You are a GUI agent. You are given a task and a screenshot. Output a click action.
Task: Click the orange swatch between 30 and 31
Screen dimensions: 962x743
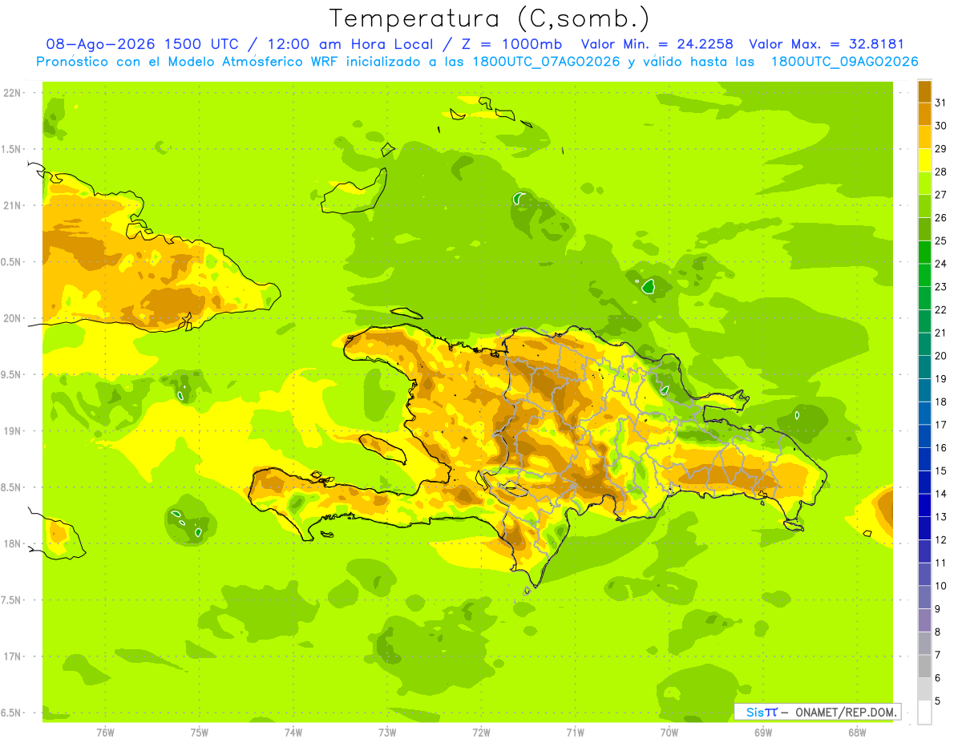click(x=925, y=114)
